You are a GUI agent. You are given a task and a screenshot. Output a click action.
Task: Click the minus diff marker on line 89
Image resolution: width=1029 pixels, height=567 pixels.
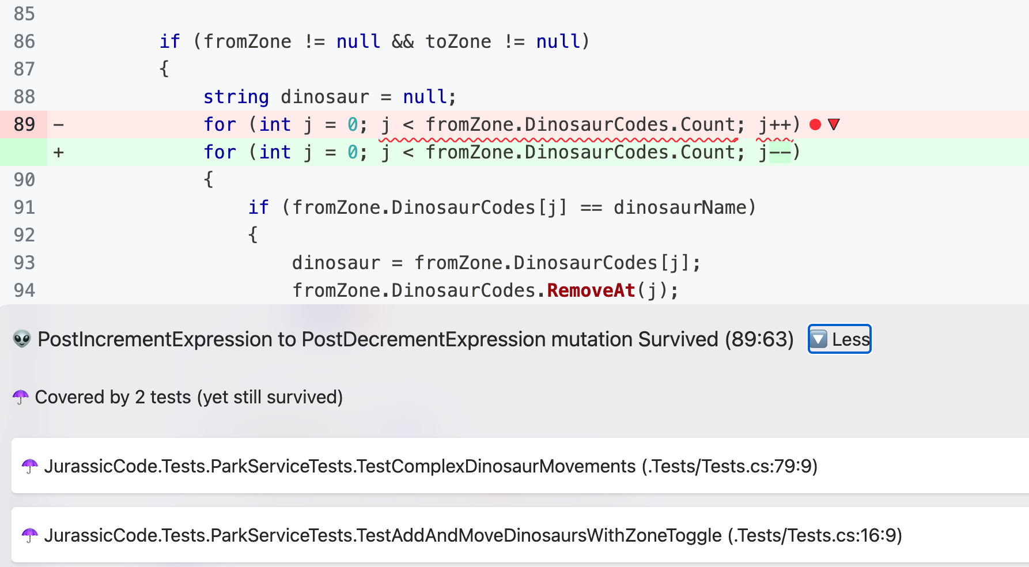(58, 124)
